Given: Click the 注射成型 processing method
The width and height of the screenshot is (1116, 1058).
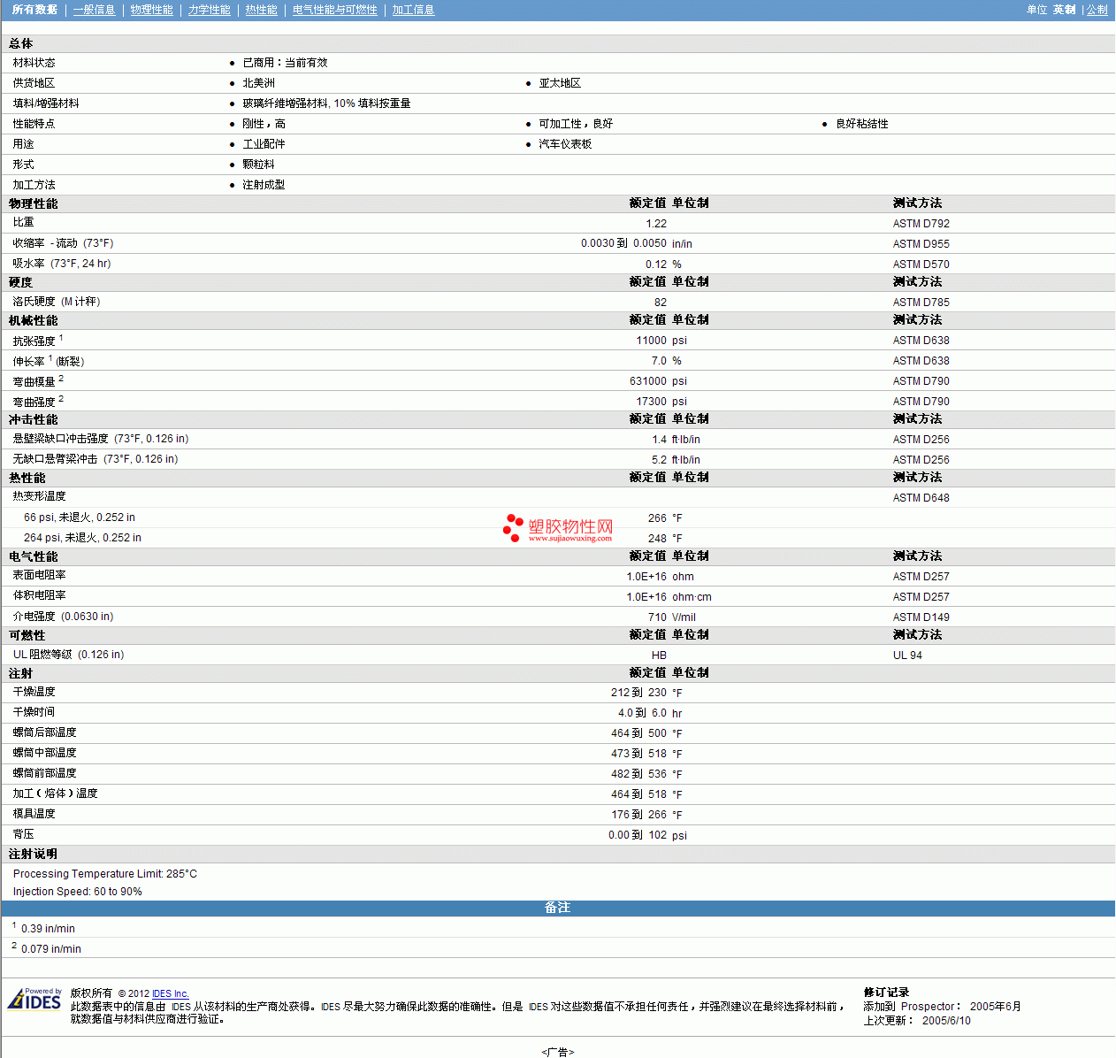Looking at the screenshot, I should click(264, 185).
